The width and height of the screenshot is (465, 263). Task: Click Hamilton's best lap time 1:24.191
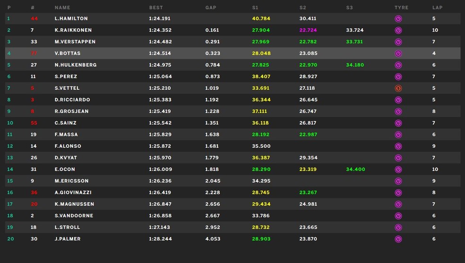(x=160, y=19)
